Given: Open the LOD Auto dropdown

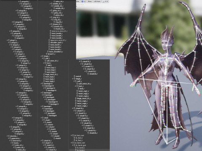Looking at the screenshot, I should [97, 1].
